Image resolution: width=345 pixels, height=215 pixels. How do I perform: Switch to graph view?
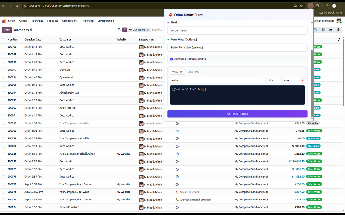330,30
